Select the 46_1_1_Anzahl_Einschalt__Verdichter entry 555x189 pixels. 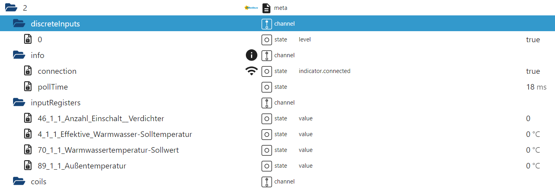click(x=101, y=118)
